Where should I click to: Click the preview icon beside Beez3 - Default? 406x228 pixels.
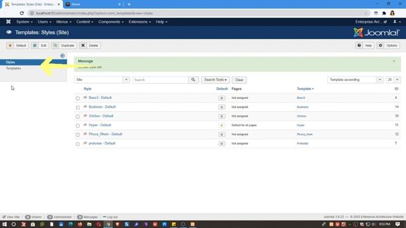point(85,98)
